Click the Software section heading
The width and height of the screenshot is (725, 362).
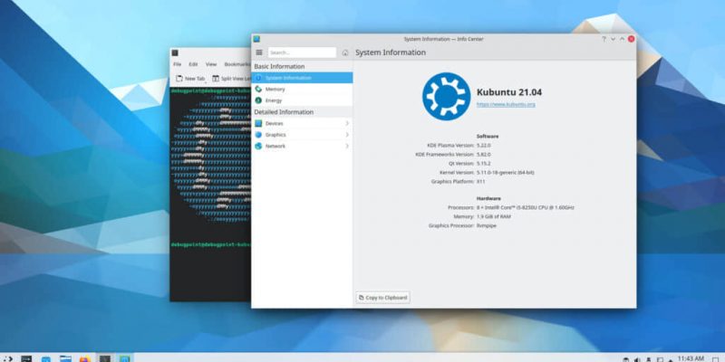pos(488,137)
